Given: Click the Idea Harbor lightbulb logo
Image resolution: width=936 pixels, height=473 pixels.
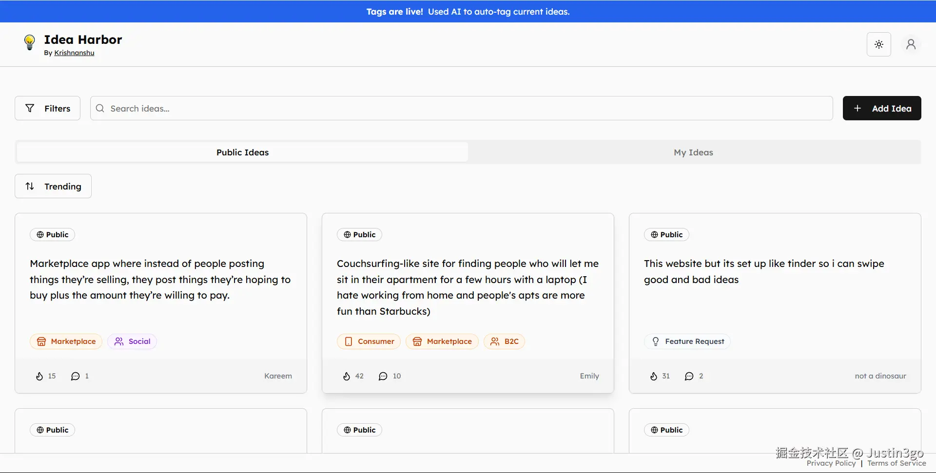Looking at the screenshot, I should pyautogui.click(x=30, y=43).
